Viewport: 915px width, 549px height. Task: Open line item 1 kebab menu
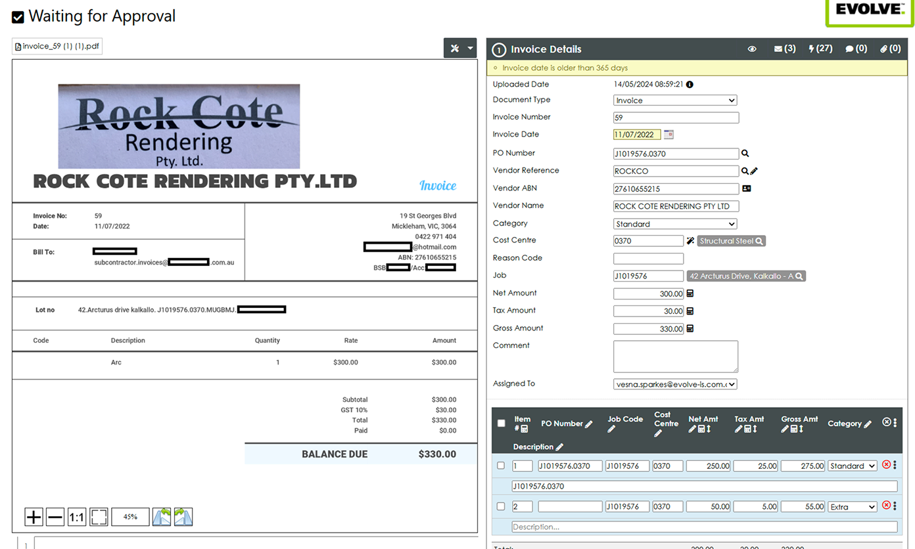(895, 465)
